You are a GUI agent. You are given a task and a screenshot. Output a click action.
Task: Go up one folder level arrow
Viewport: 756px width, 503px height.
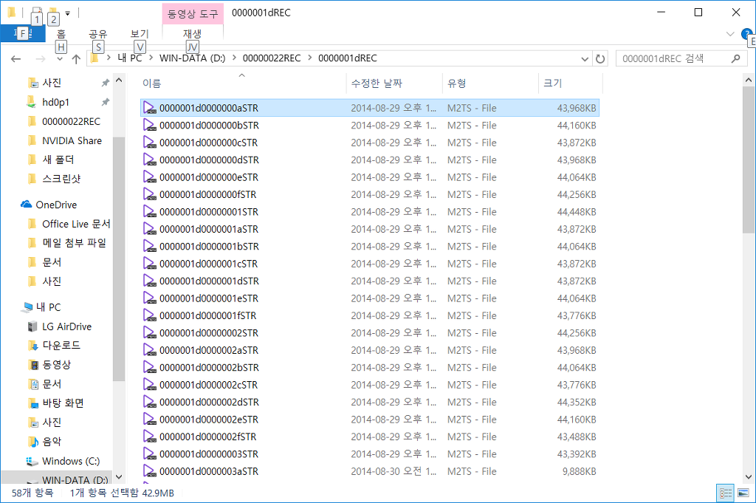76,59
